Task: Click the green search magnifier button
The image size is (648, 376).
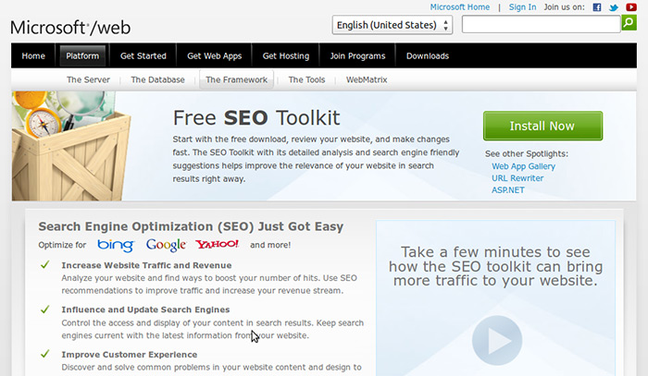Action: pyautogui.click(x=629, y=24)
